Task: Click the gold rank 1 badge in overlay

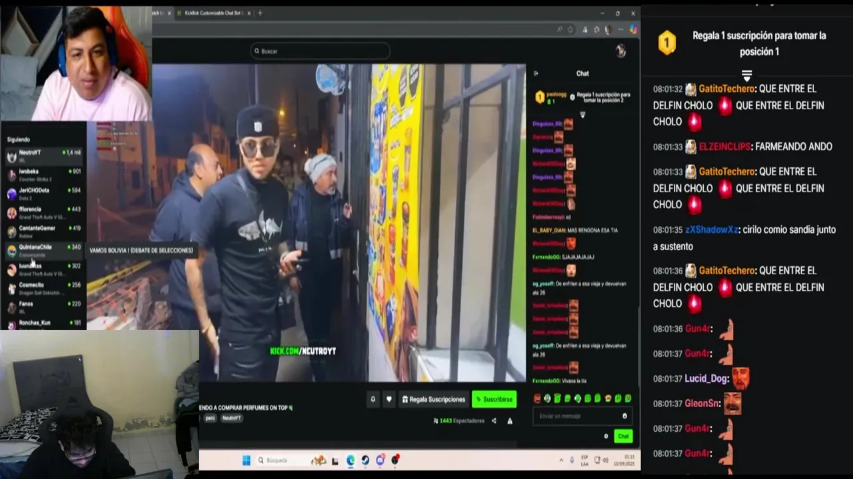Action: (667, 43)
